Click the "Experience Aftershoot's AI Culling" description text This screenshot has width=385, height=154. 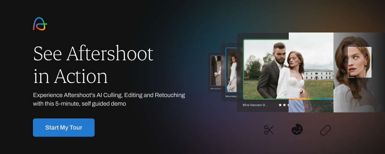pyautogui.click(x=109, y=100)
